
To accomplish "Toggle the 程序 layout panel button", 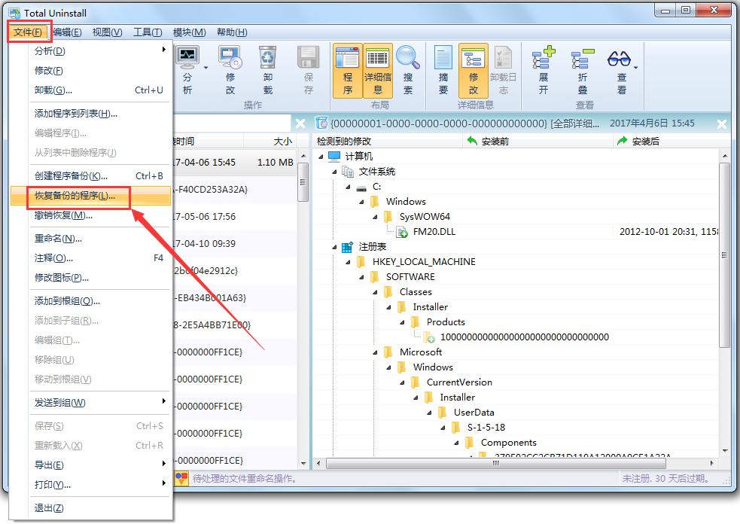I will 347,69.
